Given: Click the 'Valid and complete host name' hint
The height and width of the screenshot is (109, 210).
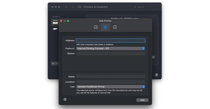Looking at the screenshot, I should point(95,44).
